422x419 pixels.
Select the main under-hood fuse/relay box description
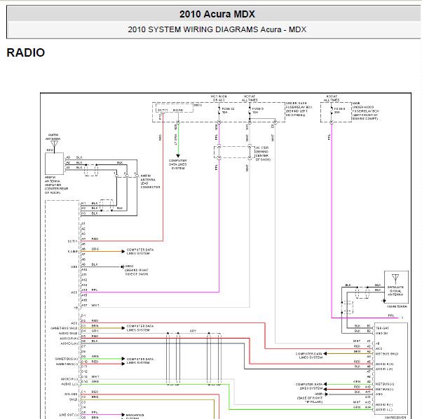(365, 111)
